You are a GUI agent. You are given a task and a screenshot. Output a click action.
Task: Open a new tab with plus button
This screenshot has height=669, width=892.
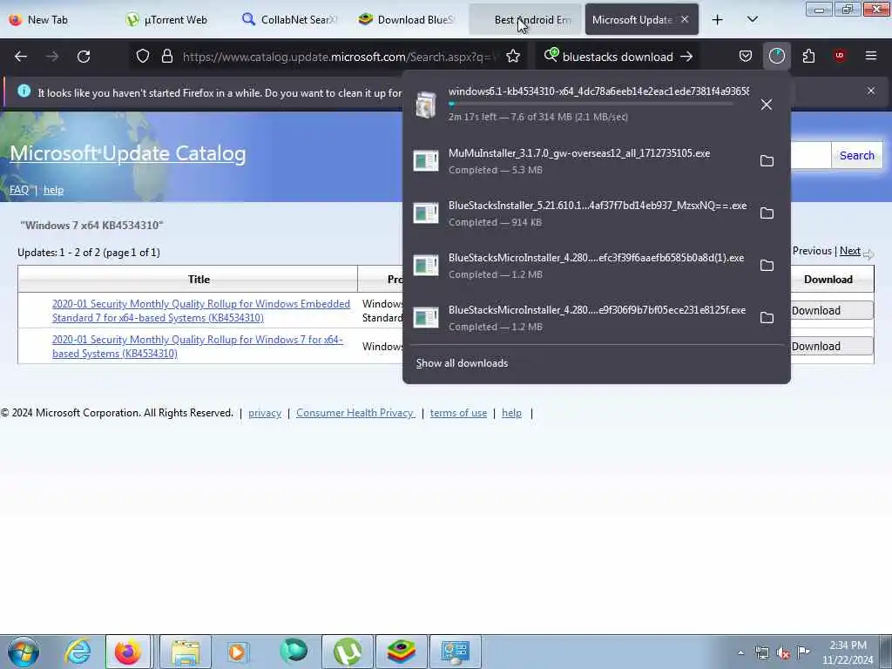pos(718,20)
